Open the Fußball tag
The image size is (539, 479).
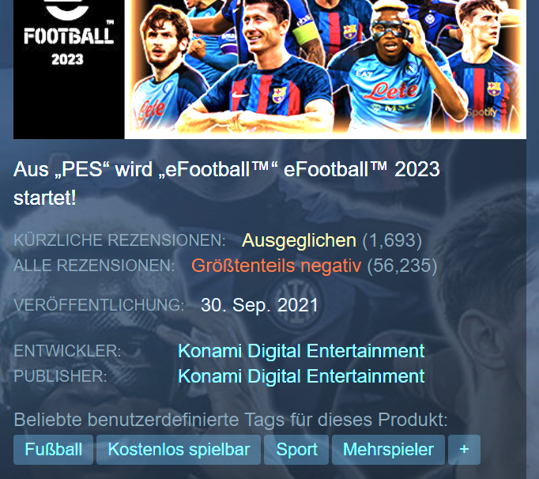tap(53, 450)
